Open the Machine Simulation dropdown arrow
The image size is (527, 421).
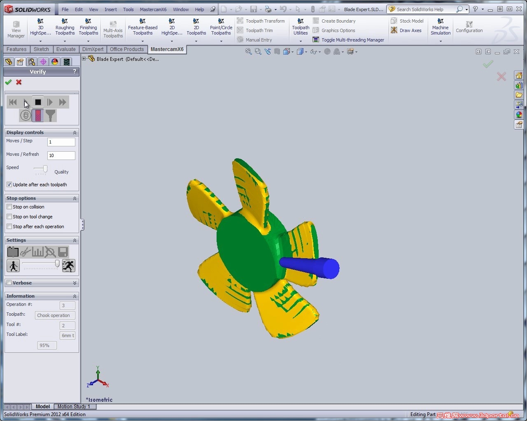(441, 41)
